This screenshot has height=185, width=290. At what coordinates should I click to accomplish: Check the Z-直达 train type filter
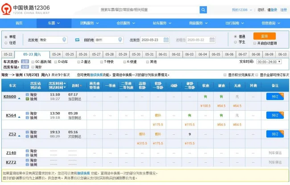79,62
